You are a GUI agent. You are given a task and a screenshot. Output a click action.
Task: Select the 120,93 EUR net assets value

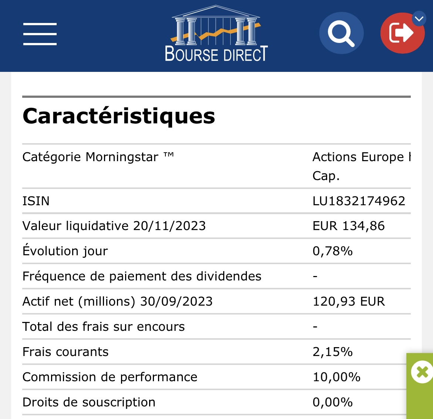(349, 301)
